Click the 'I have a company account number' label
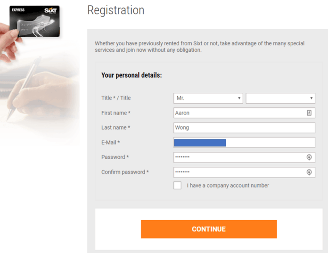The image size is (328, 253). point(228,186)
